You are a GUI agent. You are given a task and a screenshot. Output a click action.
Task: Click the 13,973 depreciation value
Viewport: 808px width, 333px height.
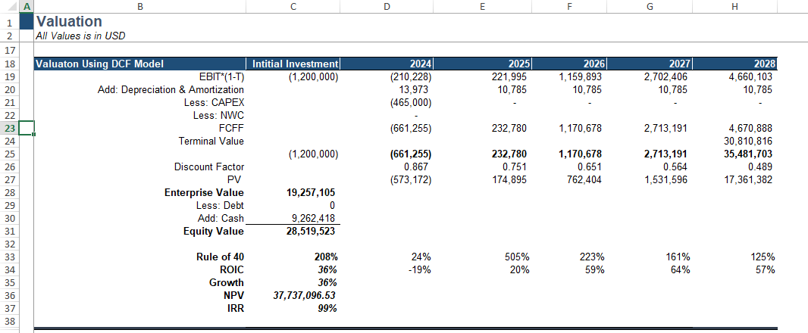tap(414, 89)
